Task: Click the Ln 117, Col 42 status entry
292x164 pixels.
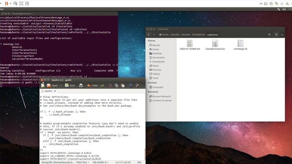Action: (x=123, y=162)
